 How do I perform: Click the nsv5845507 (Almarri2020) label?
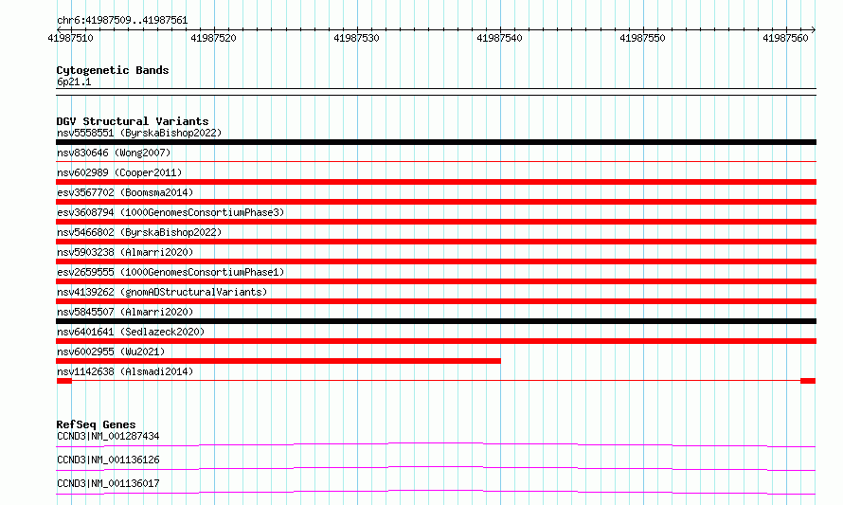[x=125, y=312]
